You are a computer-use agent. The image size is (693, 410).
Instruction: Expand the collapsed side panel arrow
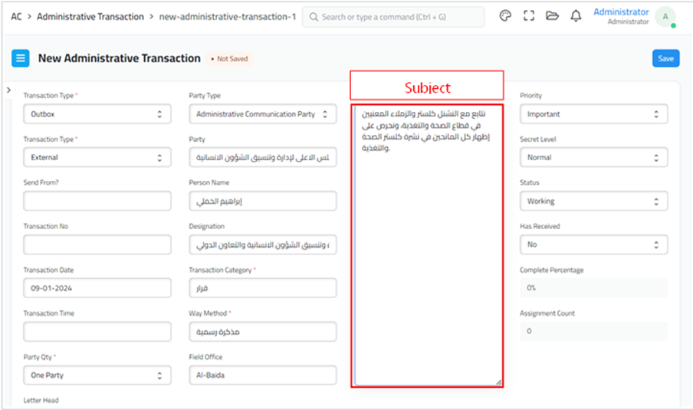click(x=8, y=90)
